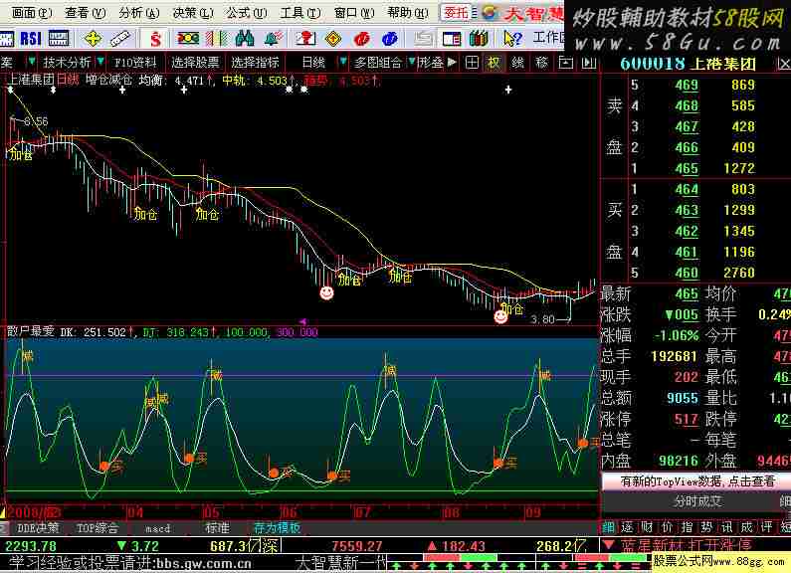The width and height of the screenshot is (791, 573).
Task: Select the 指 tab in right panel
Action: [688, 527]
